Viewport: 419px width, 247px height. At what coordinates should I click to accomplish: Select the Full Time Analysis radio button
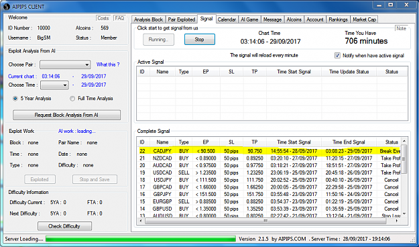click(x=72, y=99)
